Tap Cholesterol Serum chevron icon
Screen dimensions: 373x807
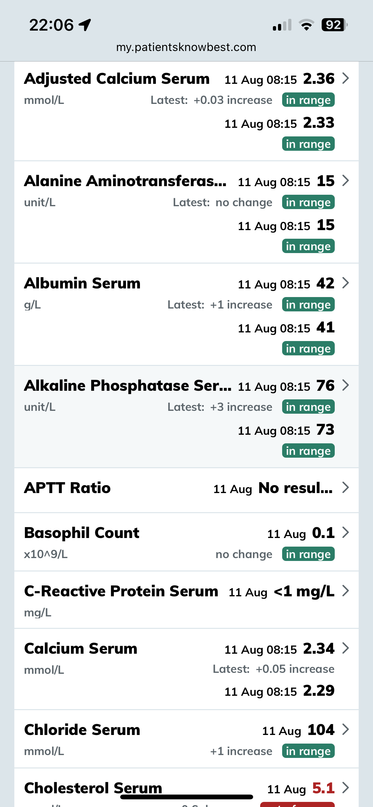(346, 788)
